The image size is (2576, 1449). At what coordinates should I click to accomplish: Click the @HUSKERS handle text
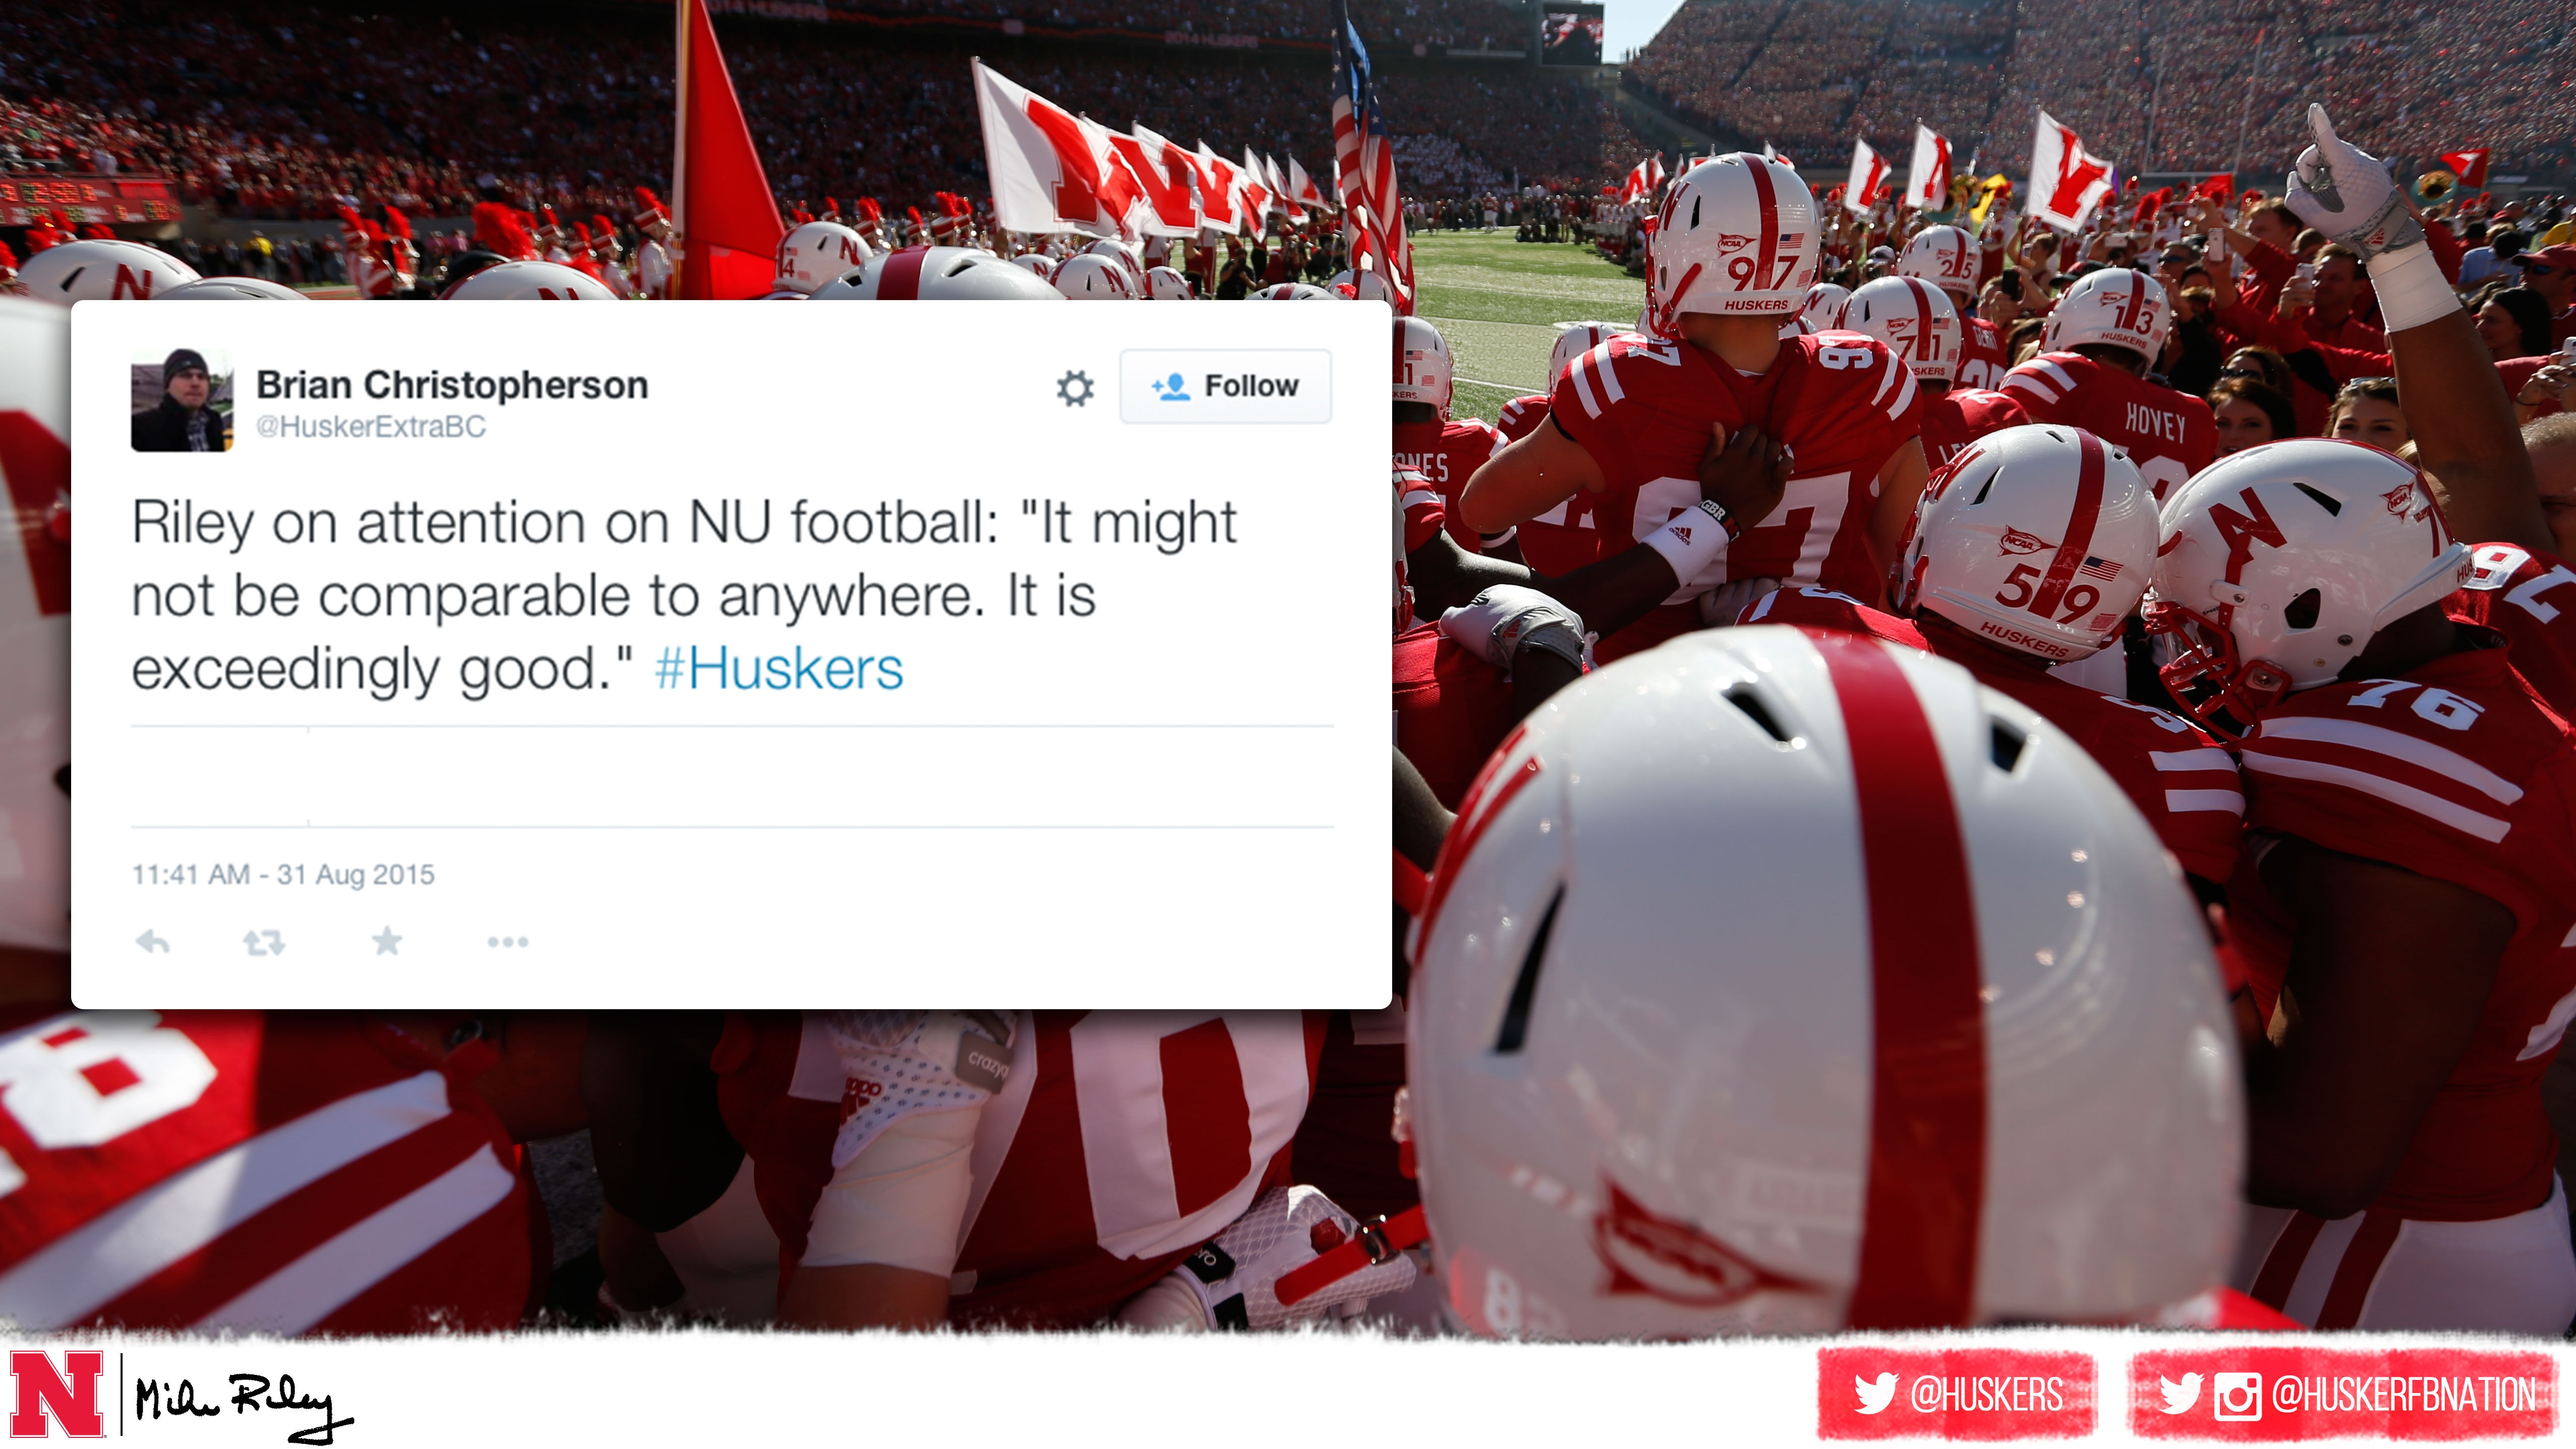point(1986,1394)
